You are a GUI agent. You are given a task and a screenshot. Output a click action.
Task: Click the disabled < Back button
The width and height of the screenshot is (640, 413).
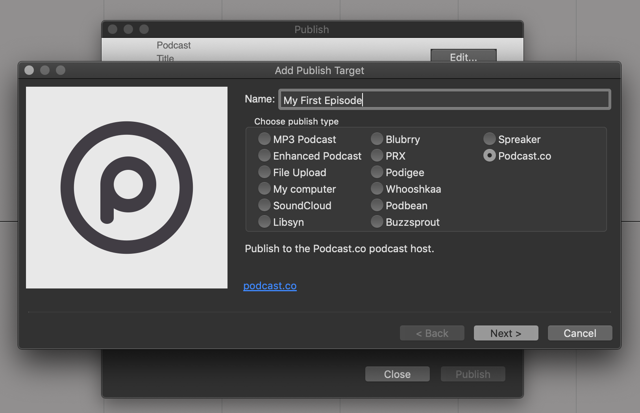(x=432, y=333)
